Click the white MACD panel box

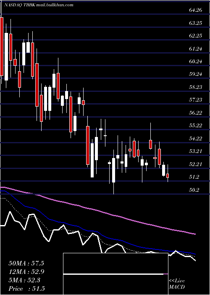(115, 274)
